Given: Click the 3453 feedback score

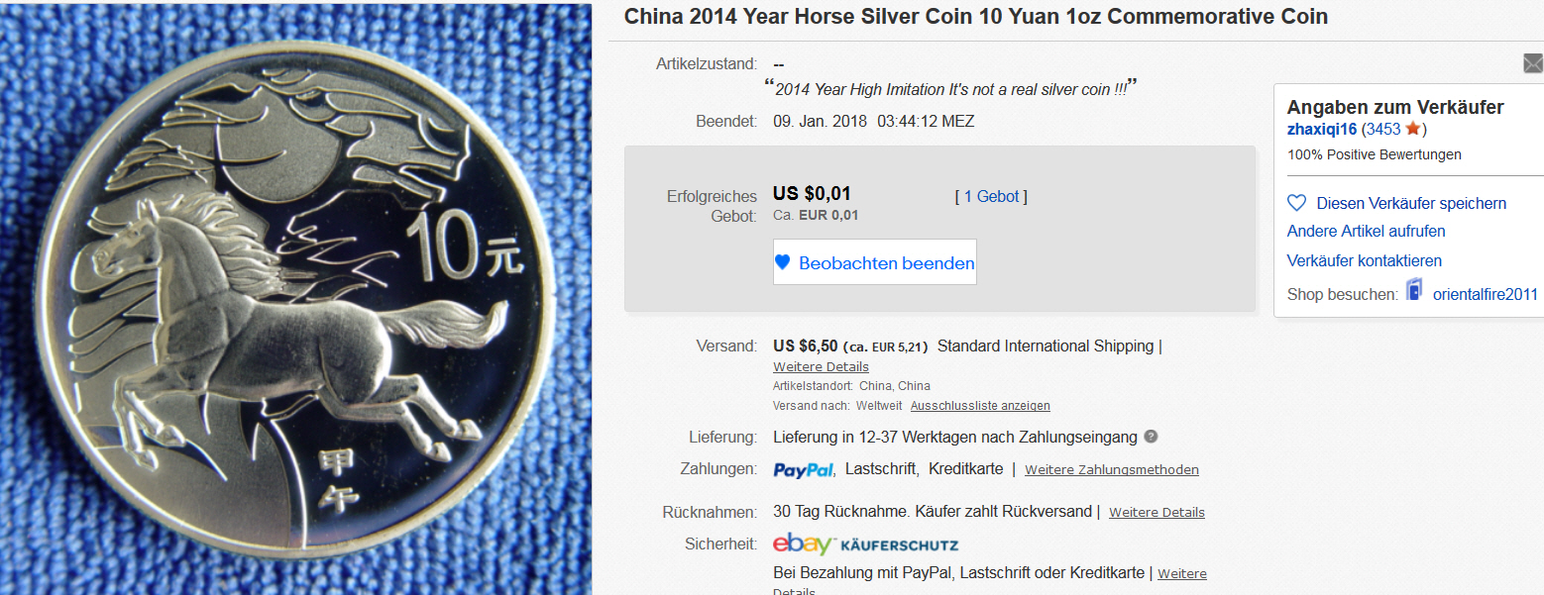Looking at the screenshot, I should click(x=1383, y=130).
